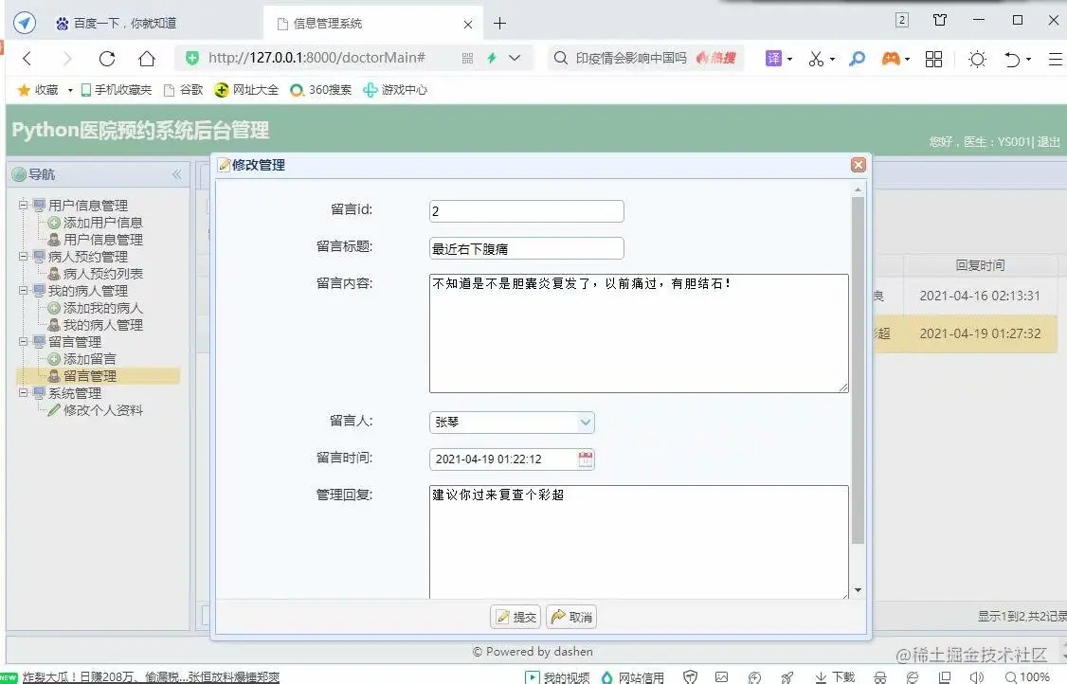Open 用户信息管理 child item in tree
Image resolution: width=1067 pixels, height=684 pixels.
(102, 240)
